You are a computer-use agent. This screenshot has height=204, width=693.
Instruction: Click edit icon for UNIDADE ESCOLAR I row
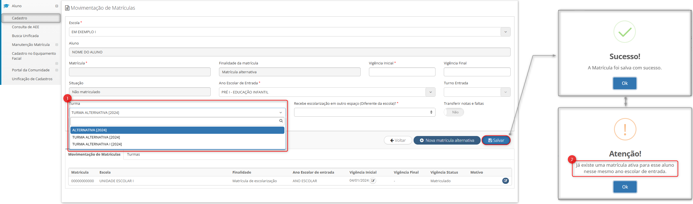(x=505, y=181)
